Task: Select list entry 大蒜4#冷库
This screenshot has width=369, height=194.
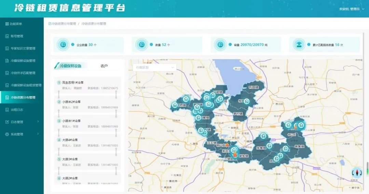Action: [x=87, y=143]
